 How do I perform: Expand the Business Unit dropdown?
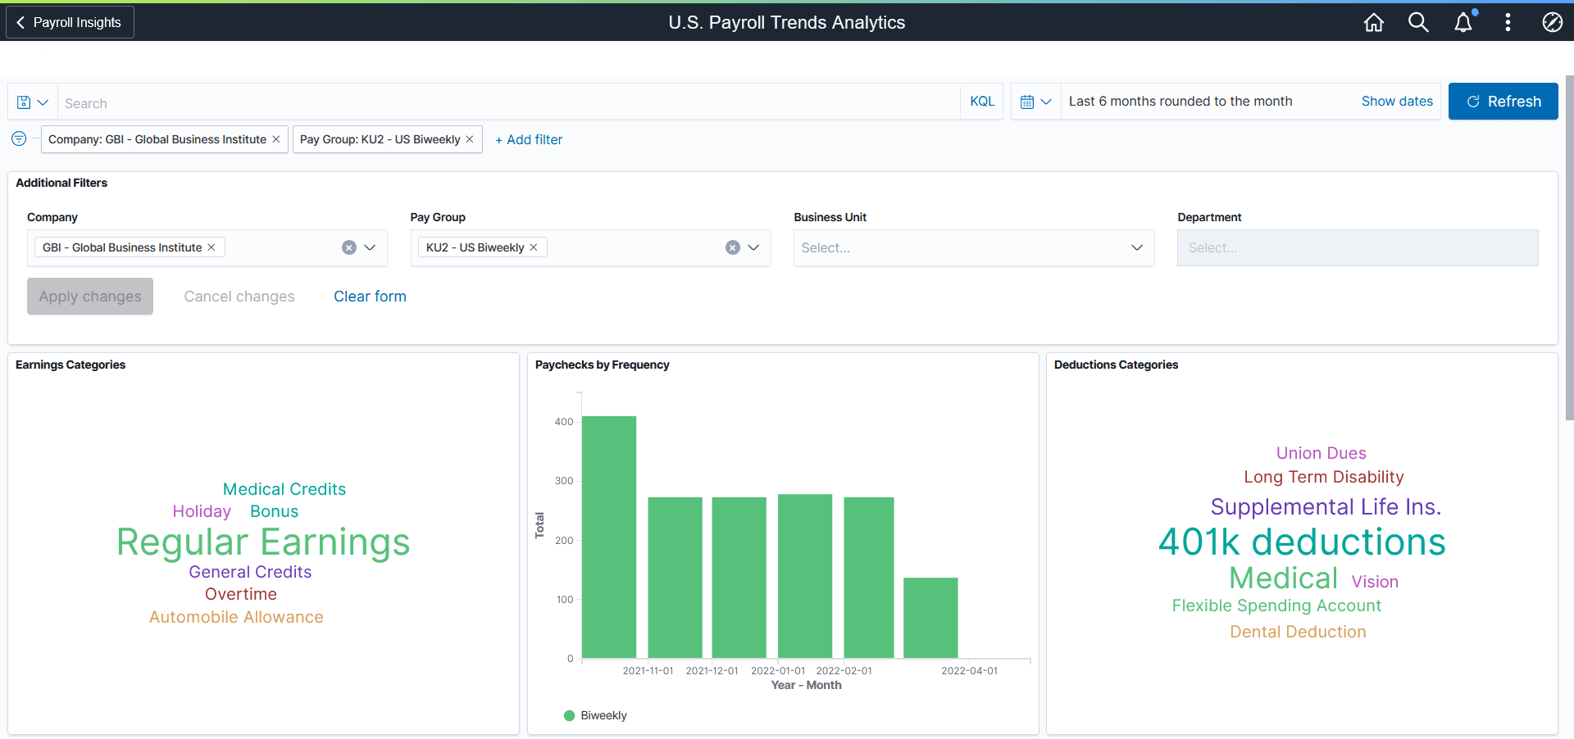pos(1137,247)
